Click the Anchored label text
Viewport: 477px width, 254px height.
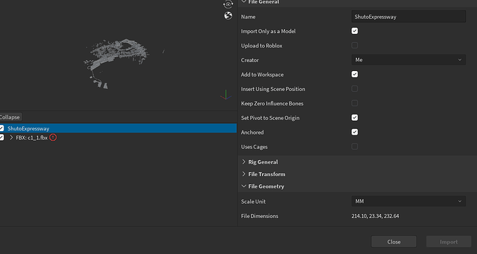tap(252, 132)
